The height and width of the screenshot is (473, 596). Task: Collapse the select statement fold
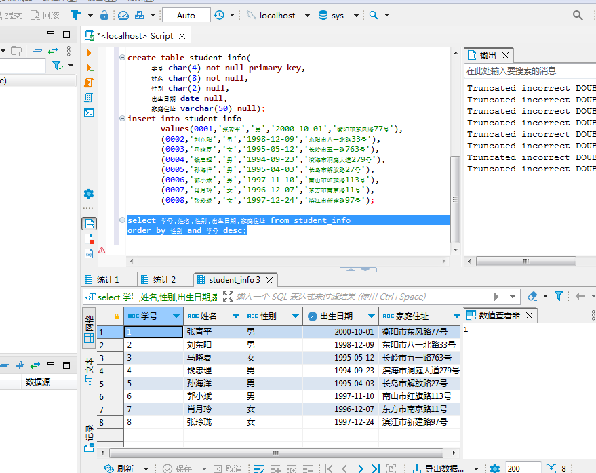(x=123, y=220)
